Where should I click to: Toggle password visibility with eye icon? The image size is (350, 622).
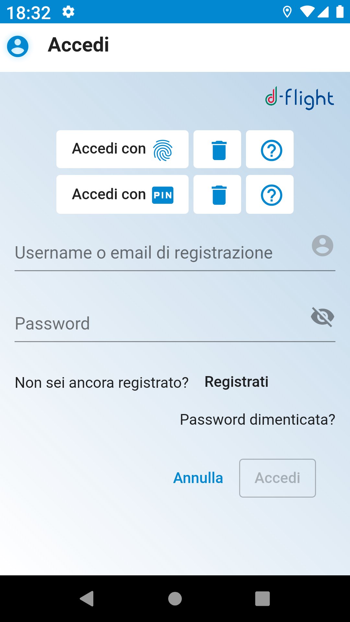pyautogui.click(x=322, y=317)
